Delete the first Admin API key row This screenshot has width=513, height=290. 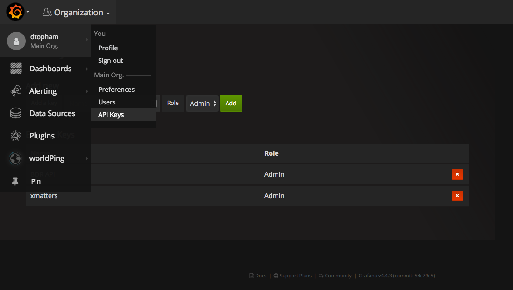point(457,174)
